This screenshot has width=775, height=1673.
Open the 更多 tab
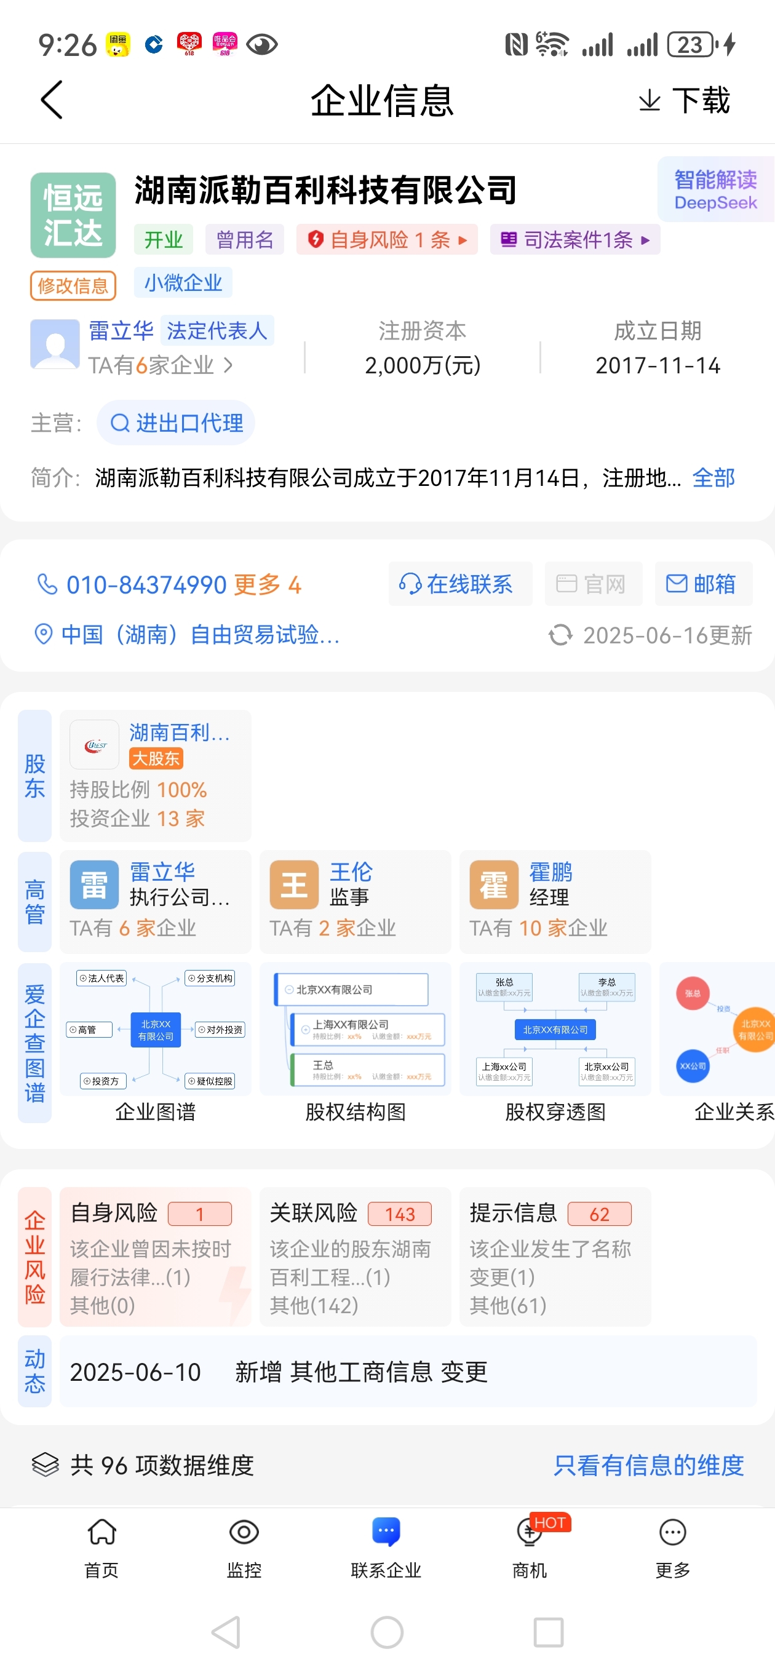pos(672,1548)
